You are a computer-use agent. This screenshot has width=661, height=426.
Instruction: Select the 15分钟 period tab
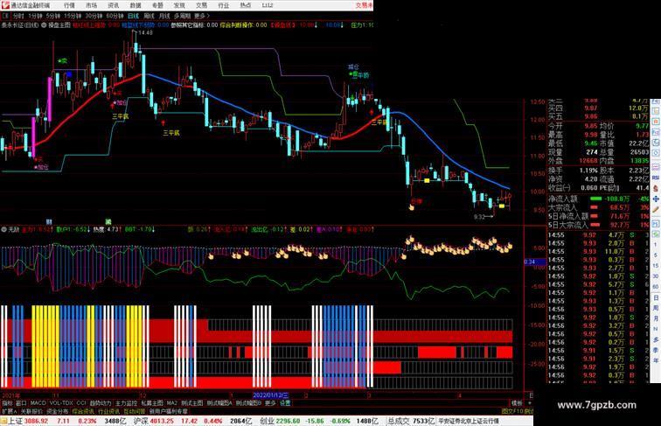click(x=73, y=16)
